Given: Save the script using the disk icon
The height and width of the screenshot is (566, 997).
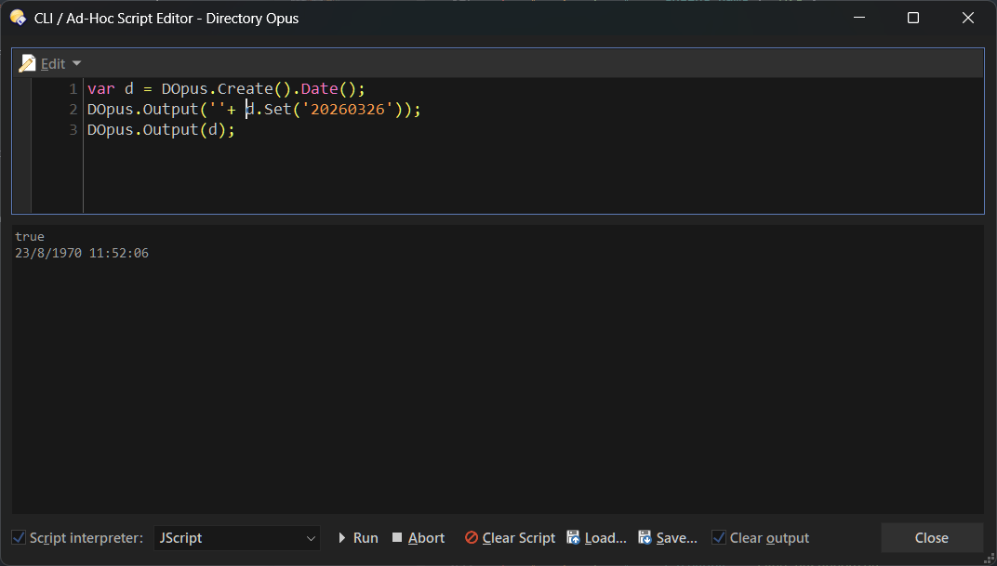Looking at the screenshot, I should click(x=645, y=538).
